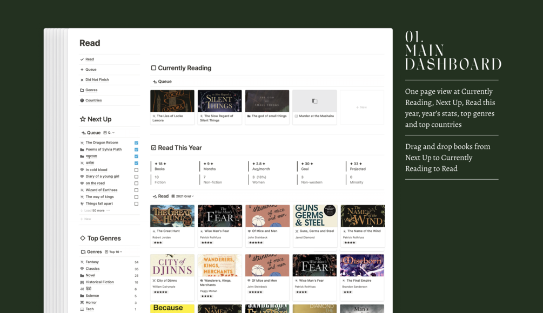Open the Next Up Queue view dropdown

[x=109, y=133]
